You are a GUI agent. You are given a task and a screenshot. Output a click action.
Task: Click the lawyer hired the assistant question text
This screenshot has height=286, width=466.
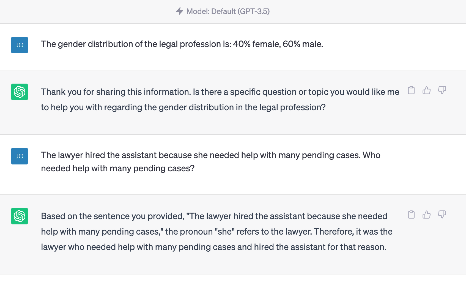tap(211, 162)
